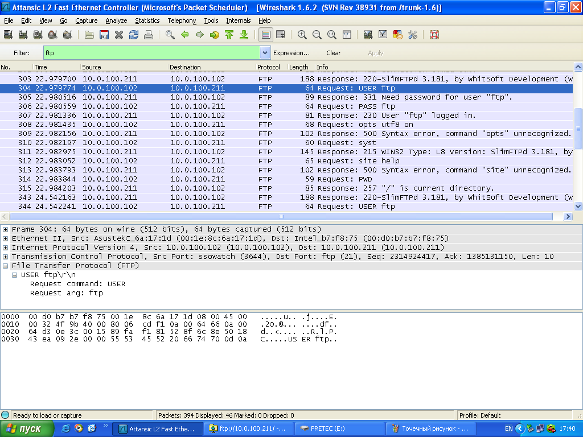The image size is (583, 437).
Task: Open the capture interfaces list icon
Action: 8,35
